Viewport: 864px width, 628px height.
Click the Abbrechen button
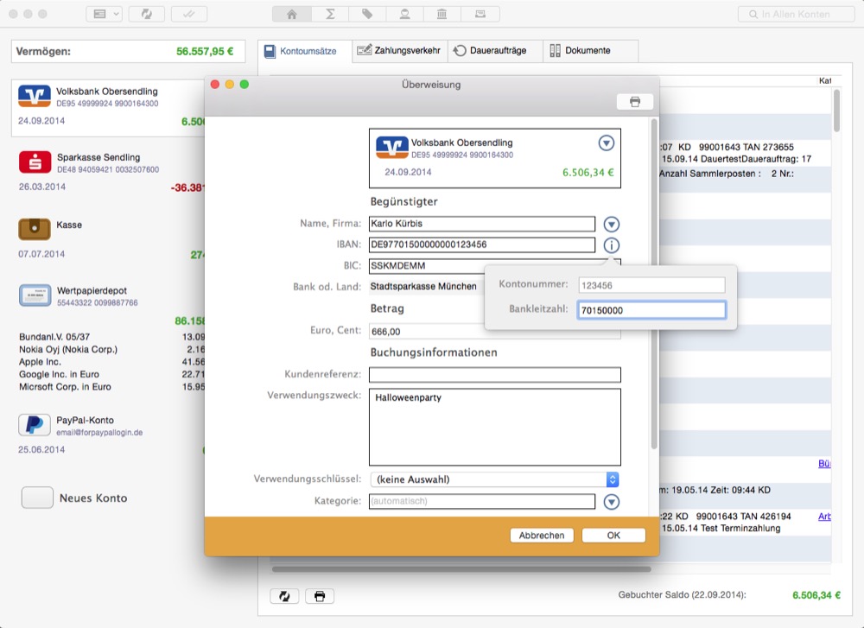tap(542, 536)
